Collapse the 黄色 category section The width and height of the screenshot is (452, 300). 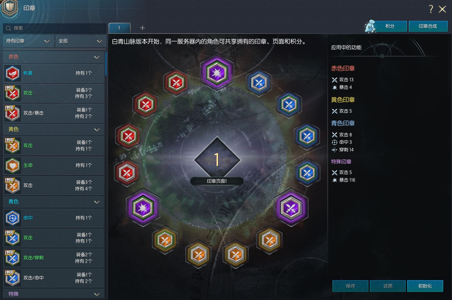(97, 130)
